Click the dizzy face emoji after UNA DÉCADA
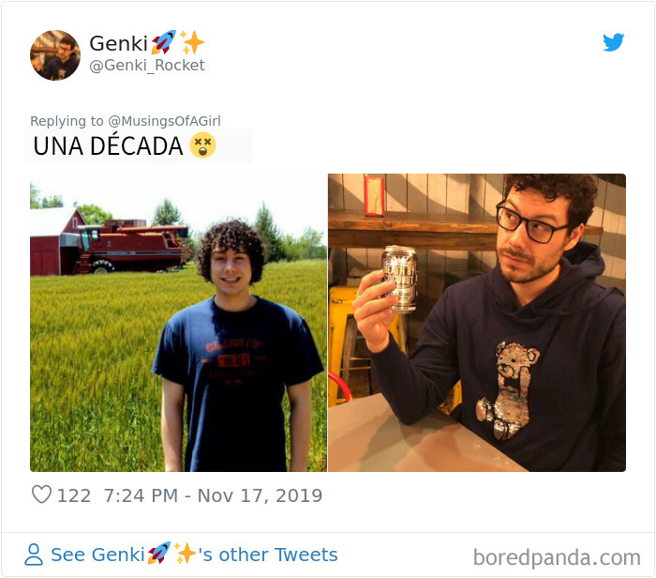 coord(203,145)
